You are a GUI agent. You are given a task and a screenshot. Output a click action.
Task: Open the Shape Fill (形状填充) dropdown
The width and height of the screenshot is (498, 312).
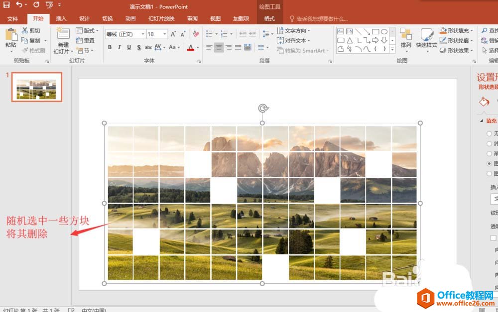point(456,30)
